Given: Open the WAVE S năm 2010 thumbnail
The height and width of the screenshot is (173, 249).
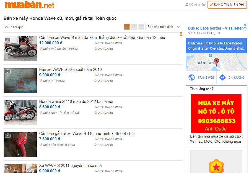Looking at the screenshot, I should pos(20,81).
